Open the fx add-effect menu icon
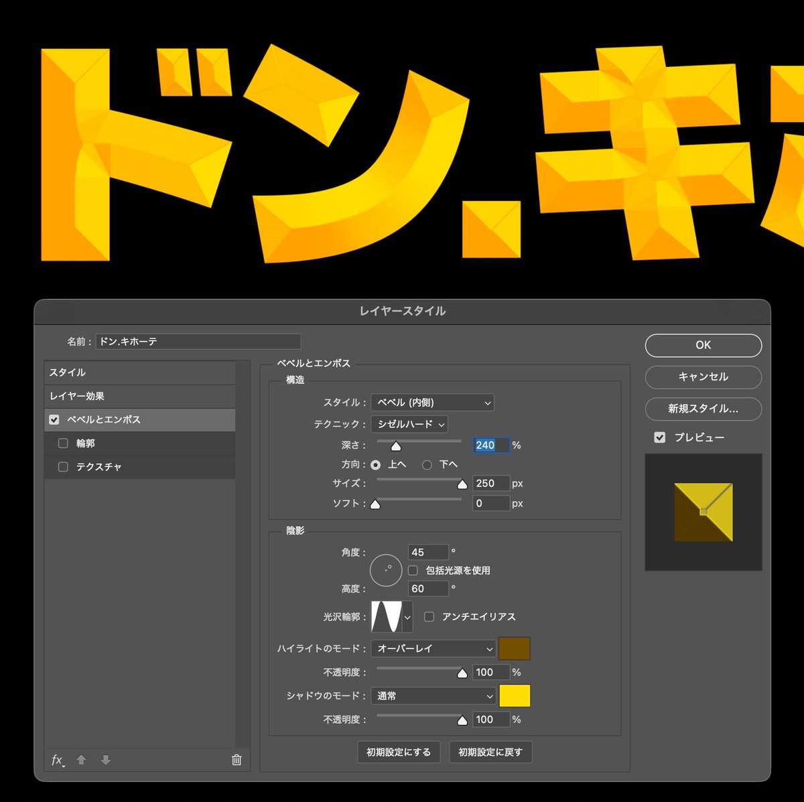Screen dimensions: 804x802 click(58, 760)
